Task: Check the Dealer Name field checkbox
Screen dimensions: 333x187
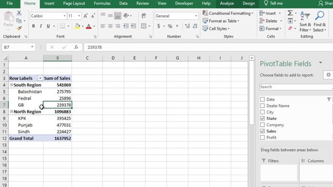Action: [262, 105]
